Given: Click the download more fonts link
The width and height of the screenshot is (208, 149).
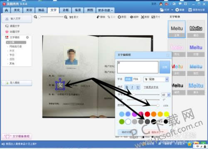Looking at the screenshot, I should tap(151, 87).
